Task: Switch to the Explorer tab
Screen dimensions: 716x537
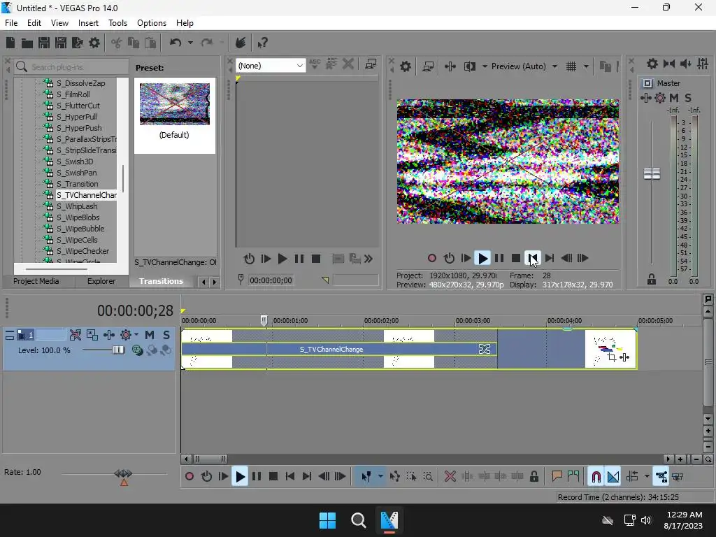Action: [x=101, y=281]
